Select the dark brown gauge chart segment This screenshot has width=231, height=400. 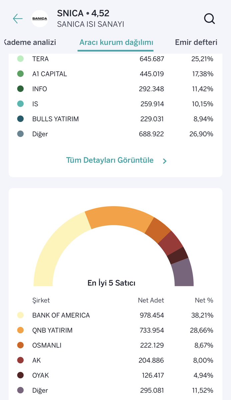(178, 256)
